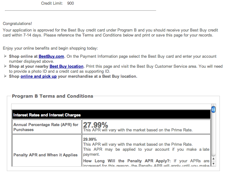Select the 27.99% purchase APR value

(x=96, y=125)
